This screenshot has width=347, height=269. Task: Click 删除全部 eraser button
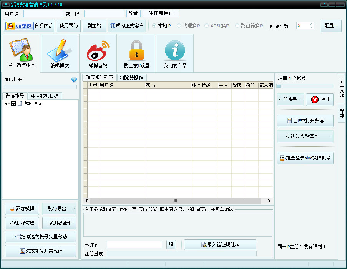pyautogui.click(x=59, y=223)
